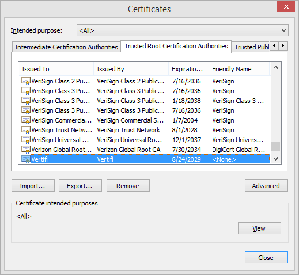Click the certificate icon in the 1/18/2038 row
The height and width of the screenshot is (275, 299).
pos(26,101)
